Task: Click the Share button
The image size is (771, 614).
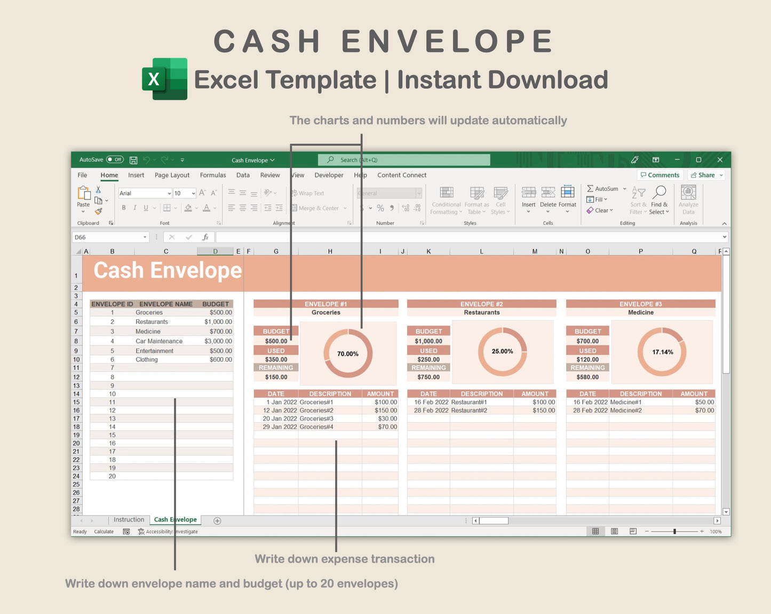Action: (x=705, y=175)
